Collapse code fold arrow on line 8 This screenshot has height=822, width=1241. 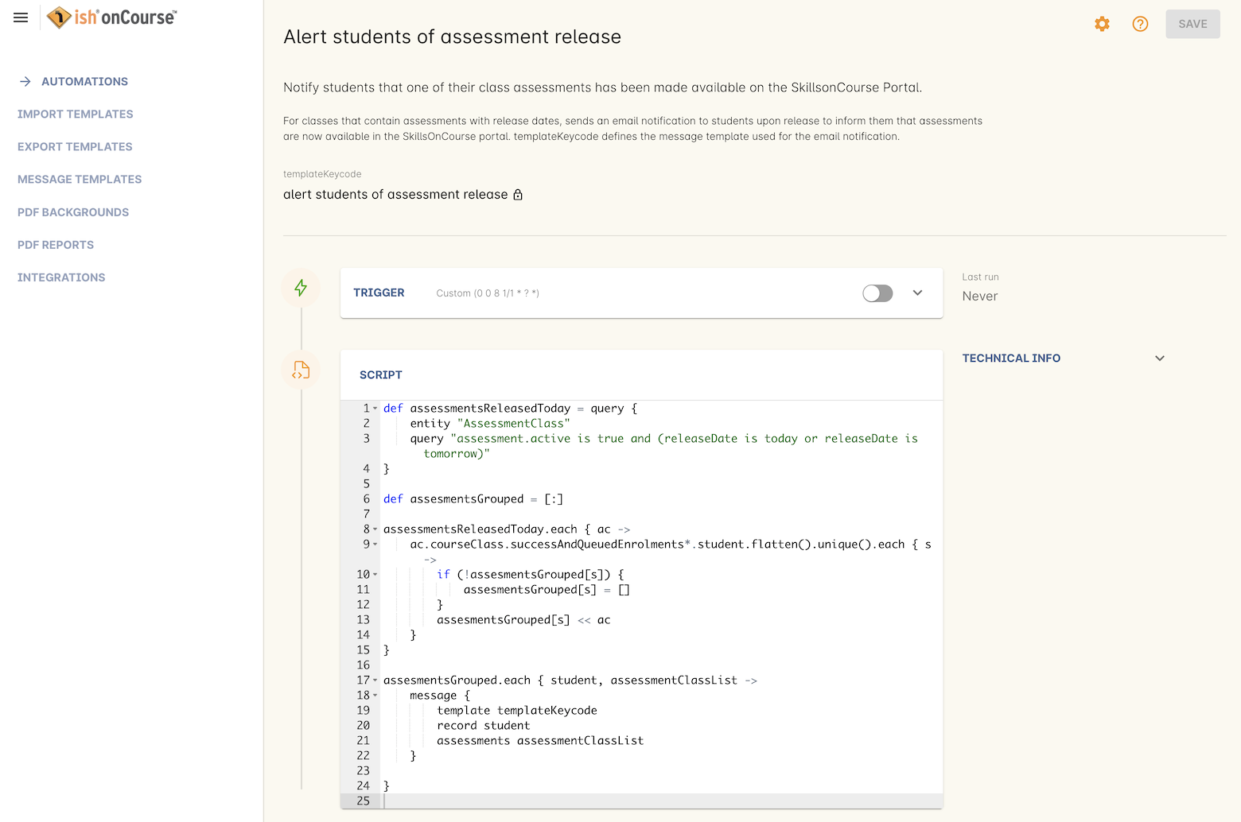click(x=375, y=529)
